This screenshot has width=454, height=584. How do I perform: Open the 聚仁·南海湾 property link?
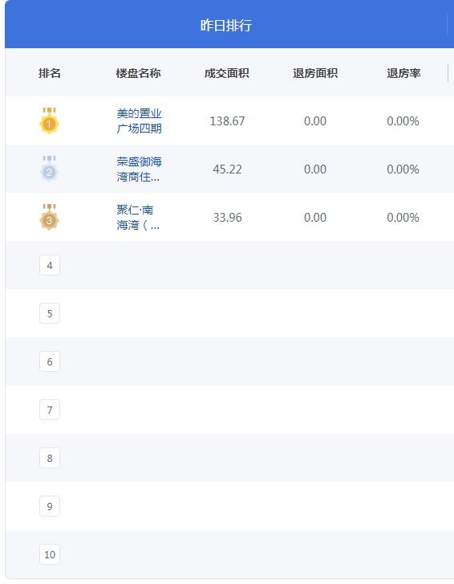pos(138,217)
